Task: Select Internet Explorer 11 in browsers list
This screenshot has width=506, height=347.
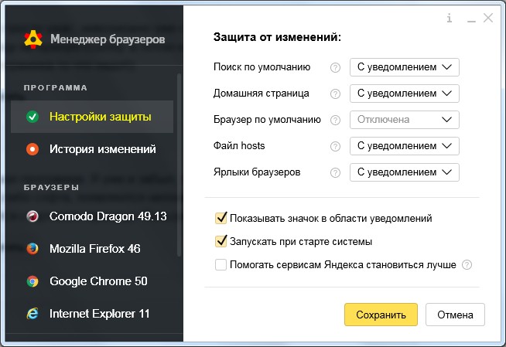Action: pos(92,314)
